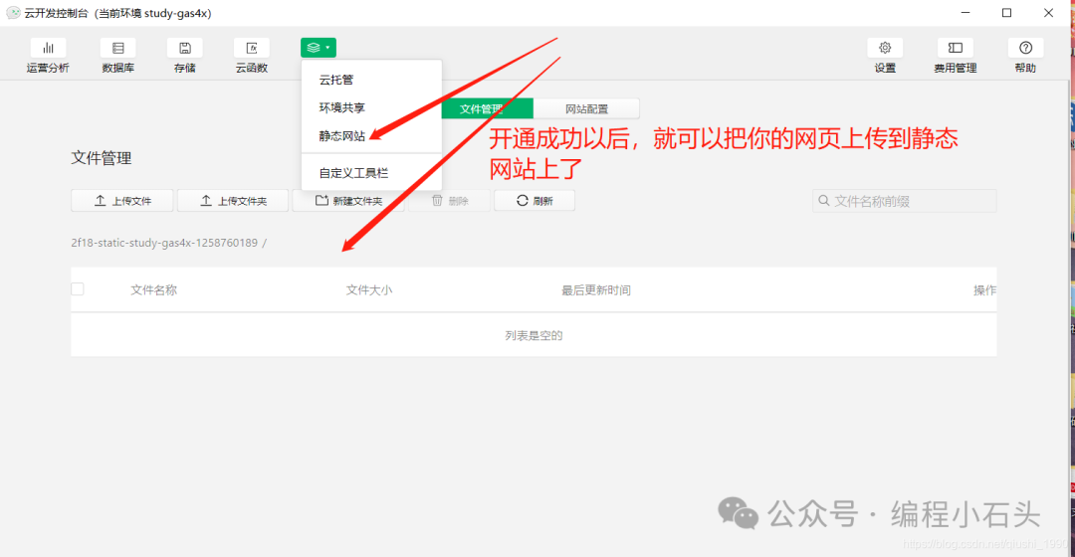Screen dimensions: 1075x557
Task: Click the 新建文件夹 new folder button
Action: pos(348,201)
